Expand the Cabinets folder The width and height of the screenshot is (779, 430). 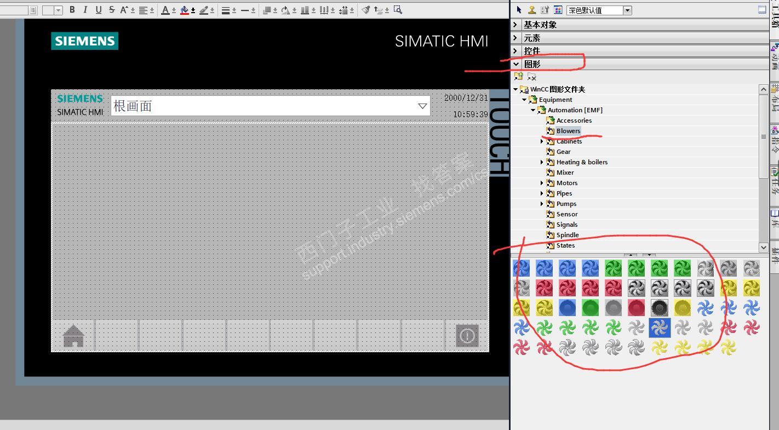[x=542, y=141]
